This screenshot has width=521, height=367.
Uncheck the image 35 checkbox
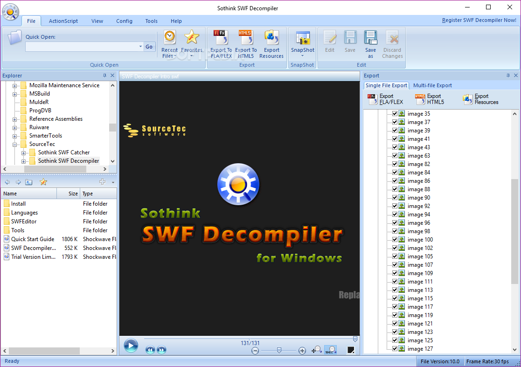[x=395, y=114]
